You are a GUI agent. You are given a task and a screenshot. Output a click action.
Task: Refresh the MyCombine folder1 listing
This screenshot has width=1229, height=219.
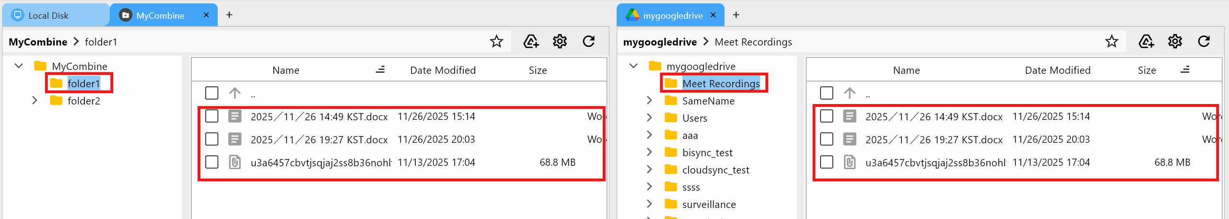(x=589, y=42)
